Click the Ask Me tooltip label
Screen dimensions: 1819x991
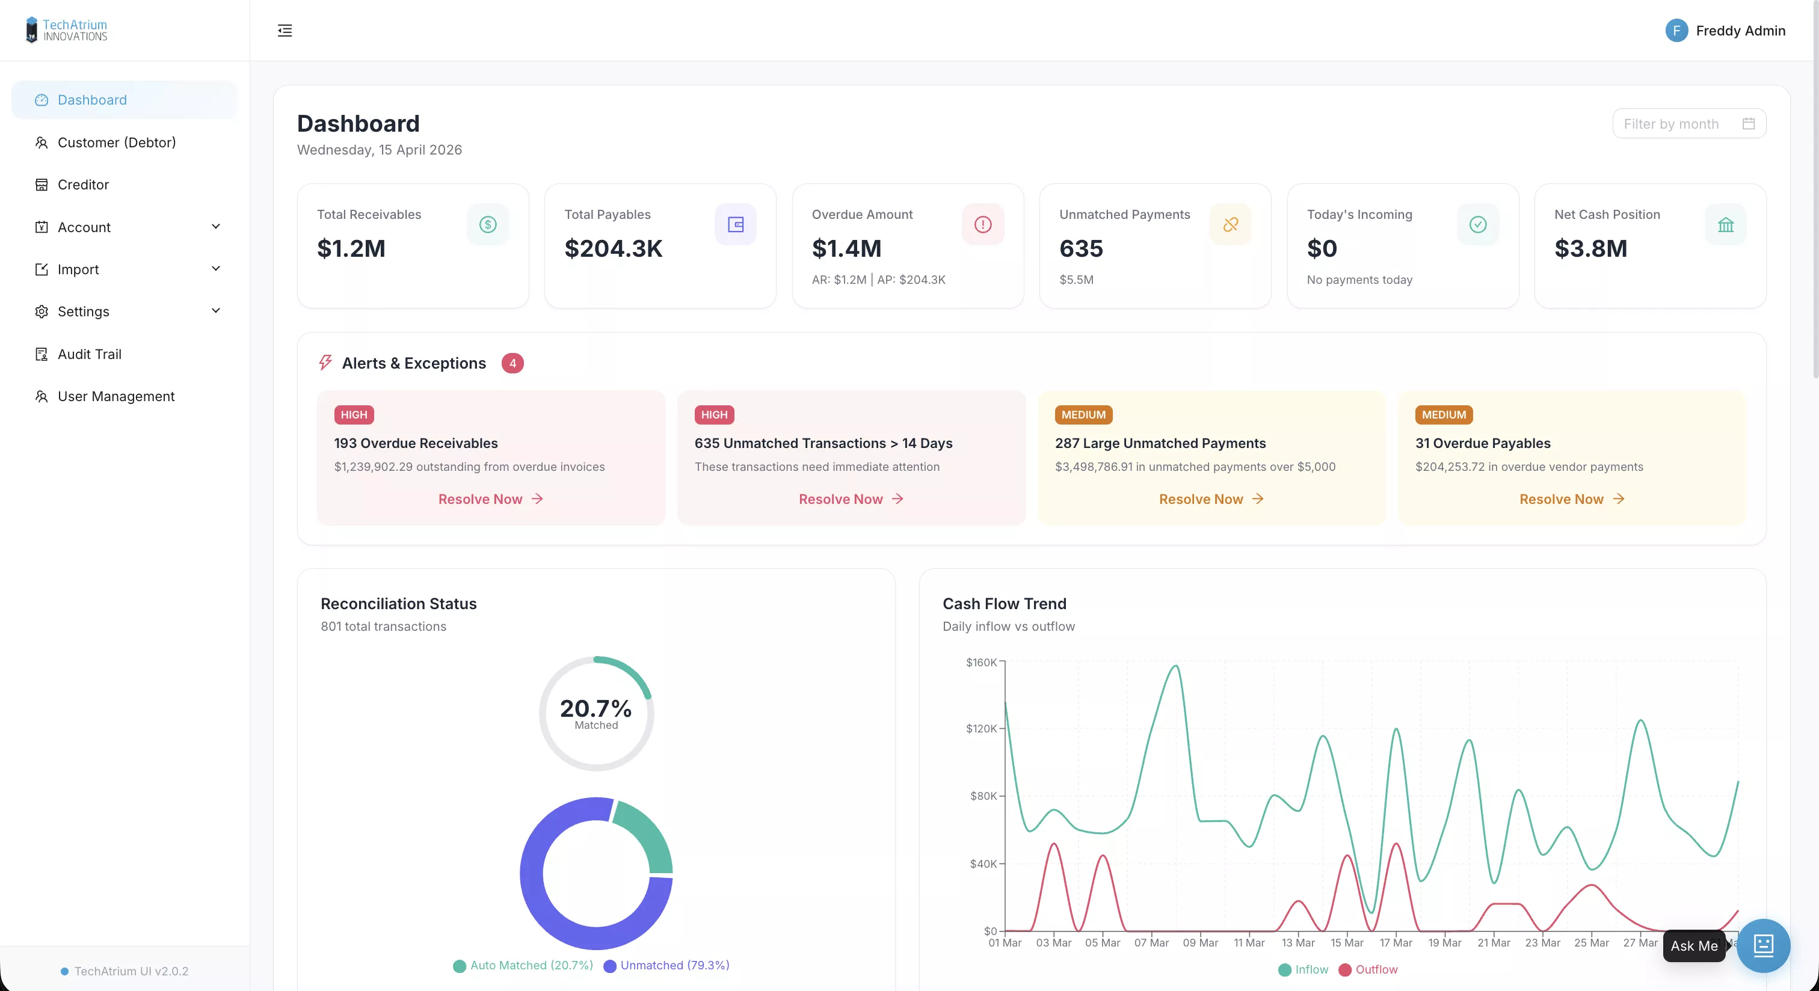pos(1694,946)
